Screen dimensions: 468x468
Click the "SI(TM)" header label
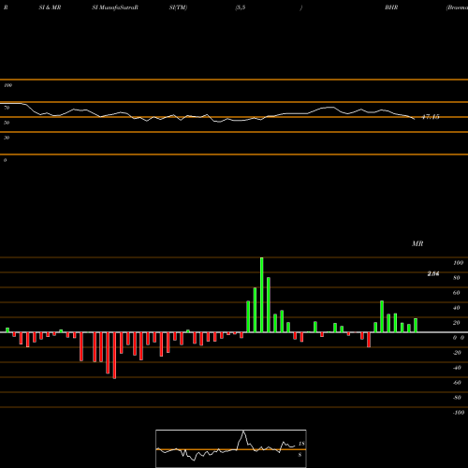(x=178, y=7)
